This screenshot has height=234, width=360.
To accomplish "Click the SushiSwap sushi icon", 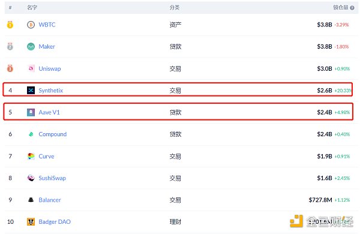I will click(31, 178).
